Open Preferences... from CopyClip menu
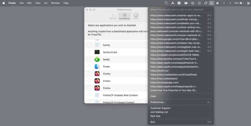Viewport: 251px width, 126px height. click(x=181, y=102)
